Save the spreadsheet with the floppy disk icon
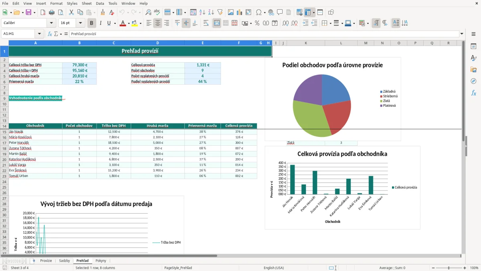 pyautogui.click(x=28, y=12)
